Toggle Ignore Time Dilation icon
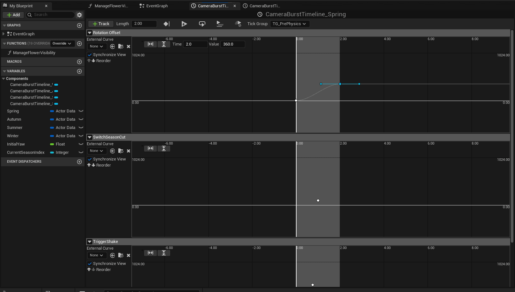The height and width of the screenshot is (292, 515). 238,24
